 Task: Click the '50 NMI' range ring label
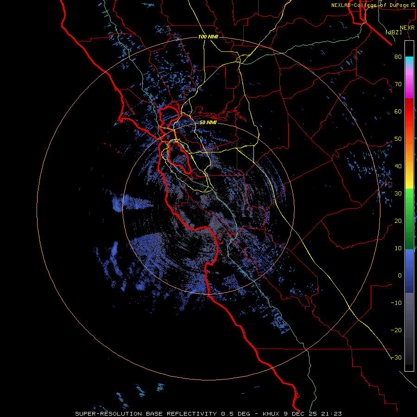click(x=208, y=122)
